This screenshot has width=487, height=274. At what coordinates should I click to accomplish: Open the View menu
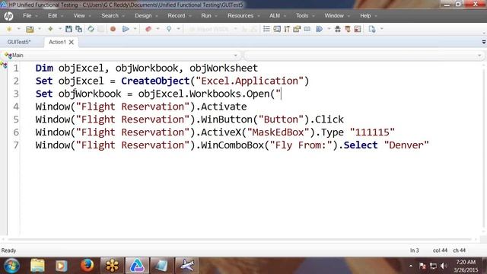pyautogui.click(x=79, y=15)
